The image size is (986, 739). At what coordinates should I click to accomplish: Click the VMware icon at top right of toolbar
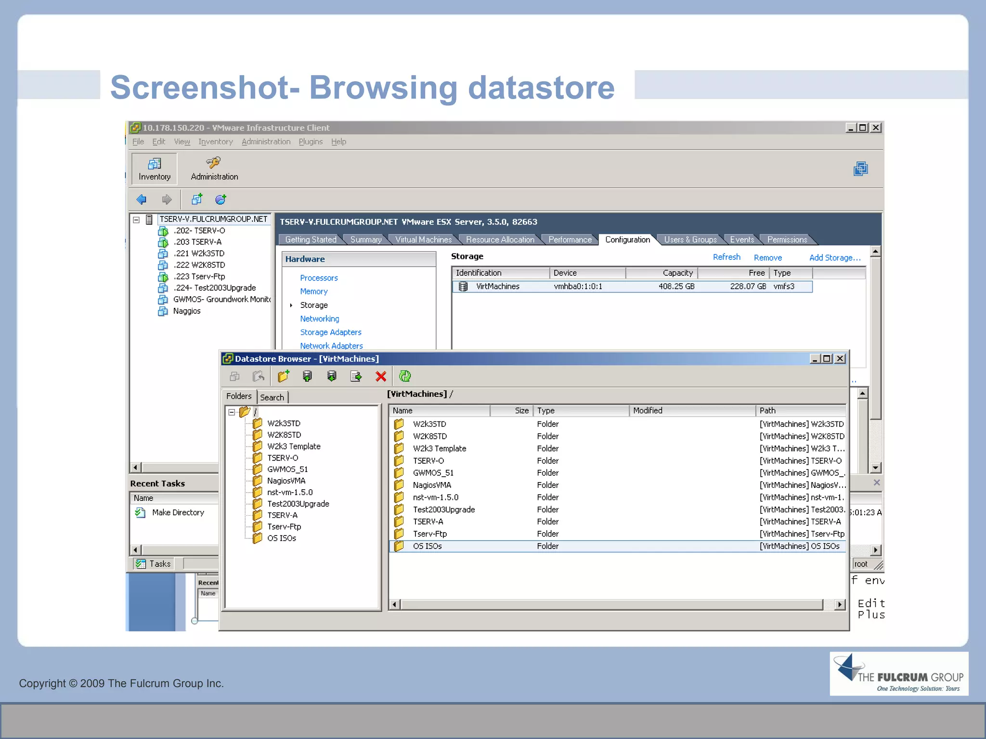pos(861,169)
